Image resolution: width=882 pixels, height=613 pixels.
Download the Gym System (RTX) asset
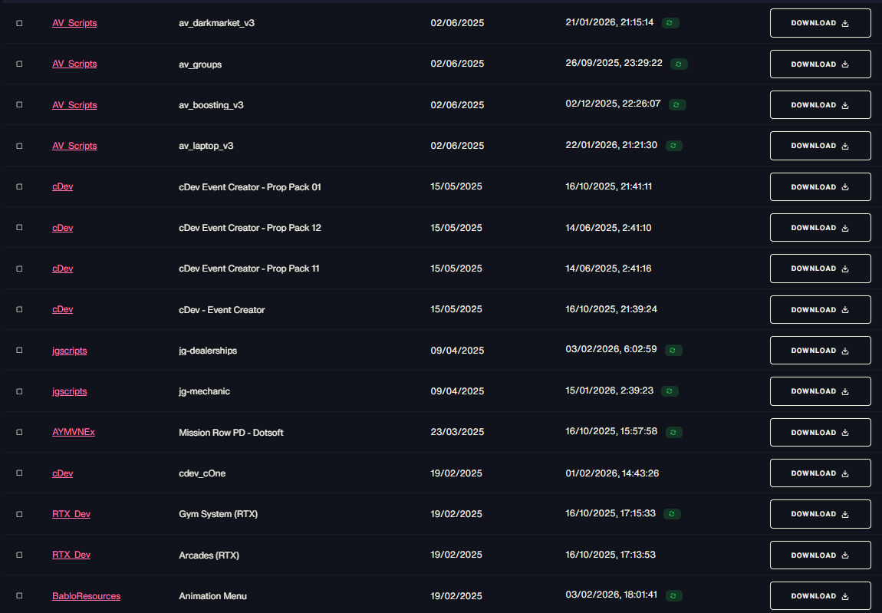click(820, 514)
